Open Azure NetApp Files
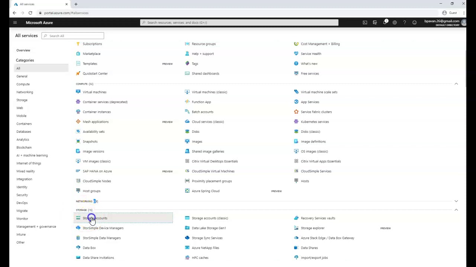The height and width of the screenshot is (267, 476). 205,248
